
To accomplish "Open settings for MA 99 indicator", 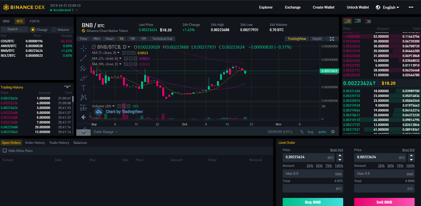I will pos(131,64).
